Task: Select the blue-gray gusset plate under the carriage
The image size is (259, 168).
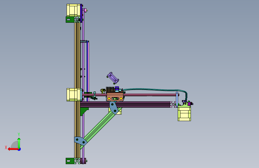Action: coord(114,108)
